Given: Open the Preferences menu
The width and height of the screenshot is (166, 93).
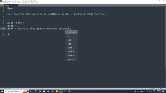Looking at the screenshot, I should click(32, 3).
